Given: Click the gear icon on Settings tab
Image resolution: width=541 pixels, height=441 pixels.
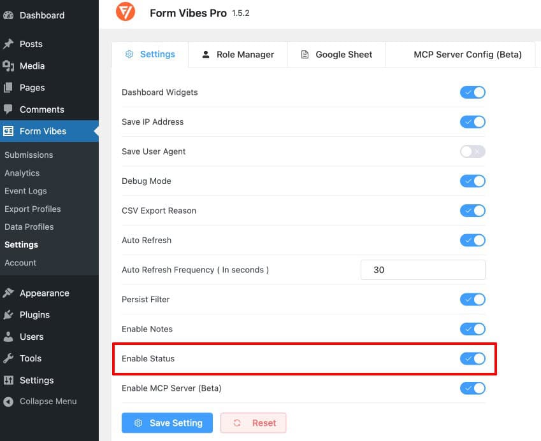Looking at the screenshot, I should click(x=129, y=54).
